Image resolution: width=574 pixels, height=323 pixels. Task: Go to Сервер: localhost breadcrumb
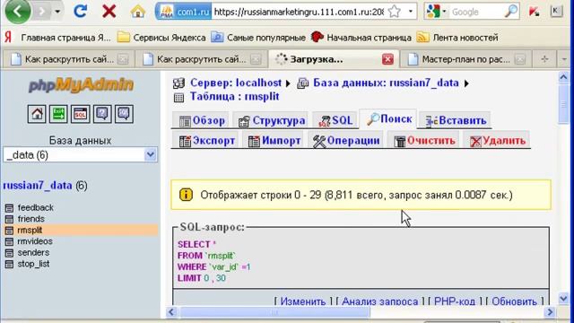pos(236,83)
